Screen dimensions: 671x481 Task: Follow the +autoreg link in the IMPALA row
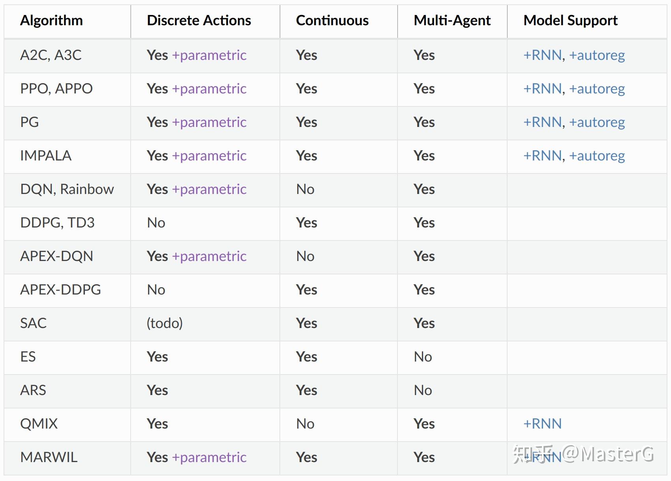pyautogui.click(x=597, y=156)
